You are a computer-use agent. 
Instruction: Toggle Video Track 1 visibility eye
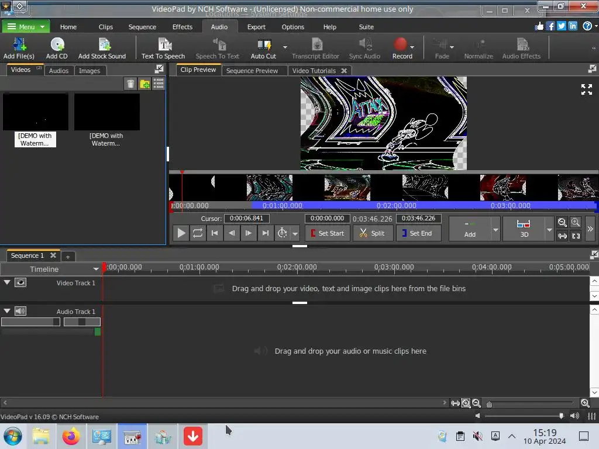point(20,282)
